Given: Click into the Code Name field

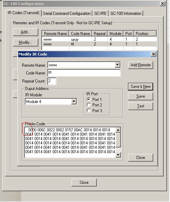Looking at the screenshot, I should coord(84,73).
